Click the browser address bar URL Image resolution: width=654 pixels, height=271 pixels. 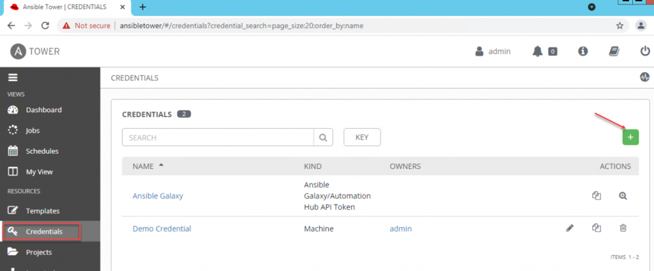[x=241, y=26]
